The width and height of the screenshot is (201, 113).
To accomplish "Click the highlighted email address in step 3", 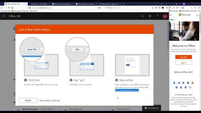I will (127, 90).
